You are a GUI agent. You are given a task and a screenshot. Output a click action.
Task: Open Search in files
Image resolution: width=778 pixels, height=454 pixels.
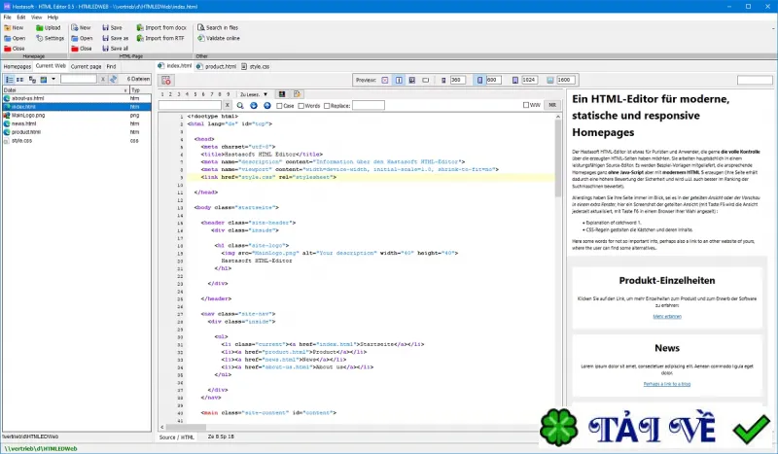click(218, 28)
